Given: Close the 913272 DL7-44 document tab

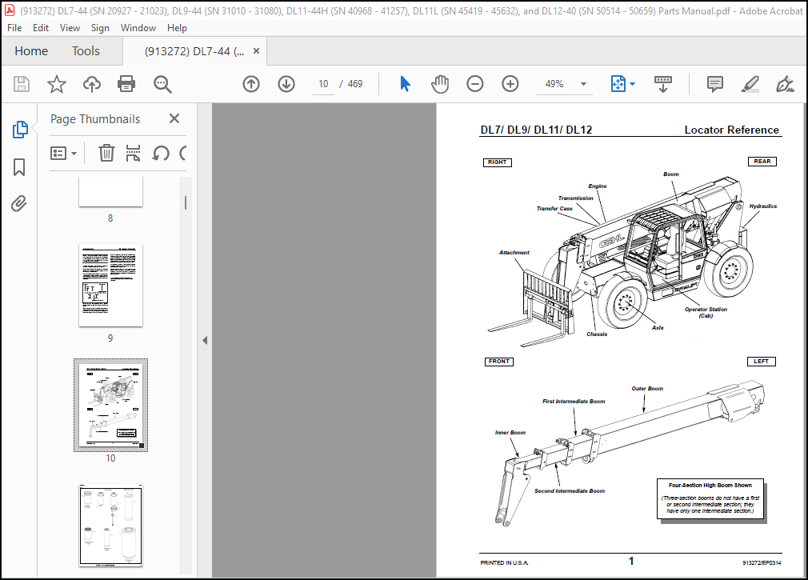Looking at the screenshot, I should pyautogui.click(x=256, y=51).
